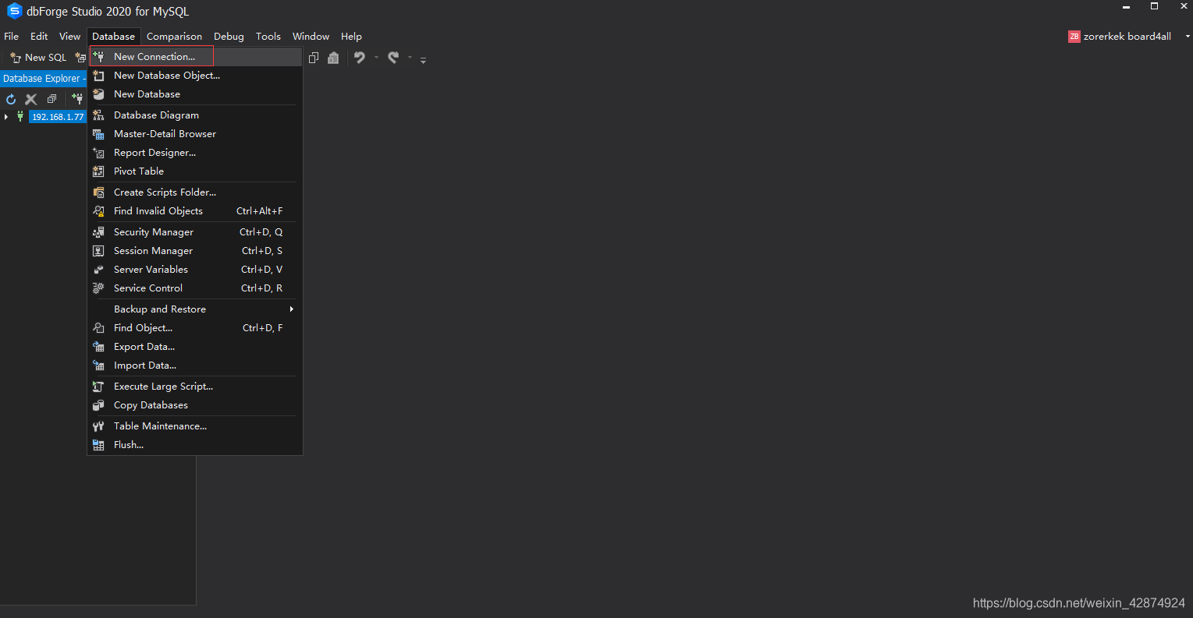Click the Database Explorer panel title
The width and height of the screenshot is (1193, 618).
(43, 79)
